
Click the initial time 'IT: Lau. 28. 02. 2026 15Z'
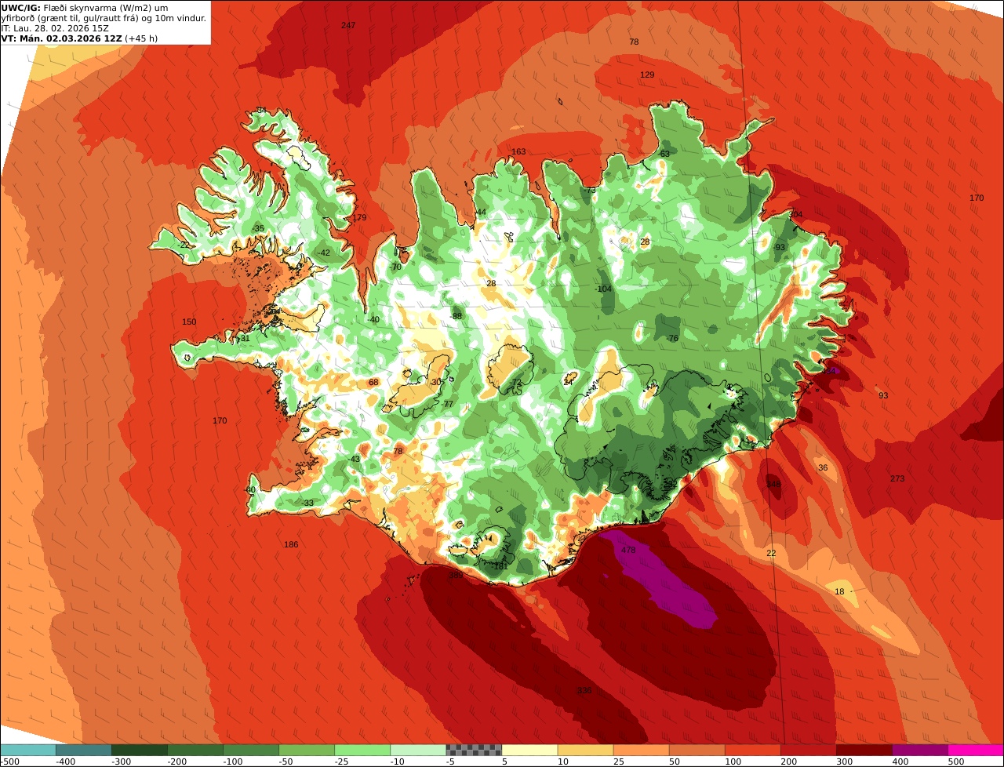pos(55,28)
